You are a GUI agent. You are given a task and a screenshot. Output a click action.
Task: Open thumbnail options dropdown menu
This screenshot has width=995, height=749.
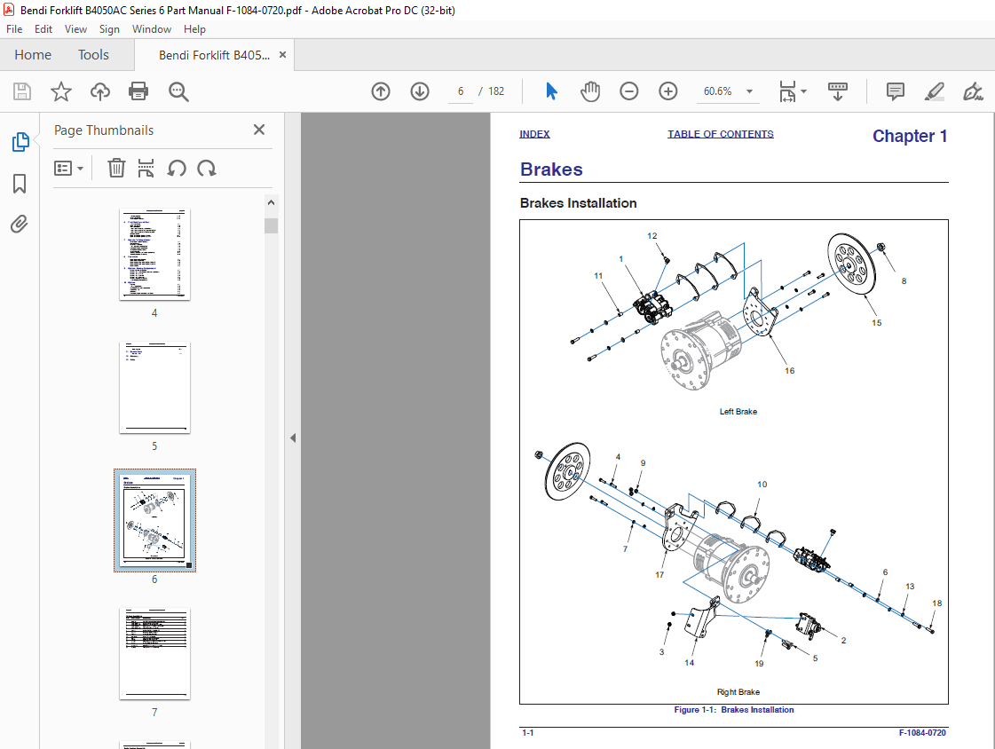[x=69, y=168]
